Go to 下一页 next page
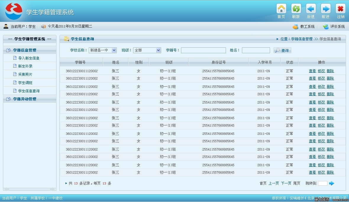Screen dimensions: 349x202 285,183
